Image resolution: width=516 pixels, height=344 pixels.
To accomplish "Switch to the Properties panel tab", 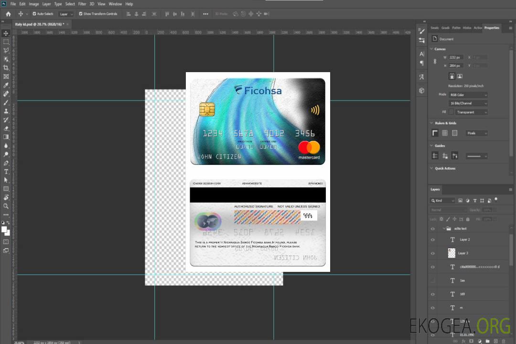I will click(492, 28).
